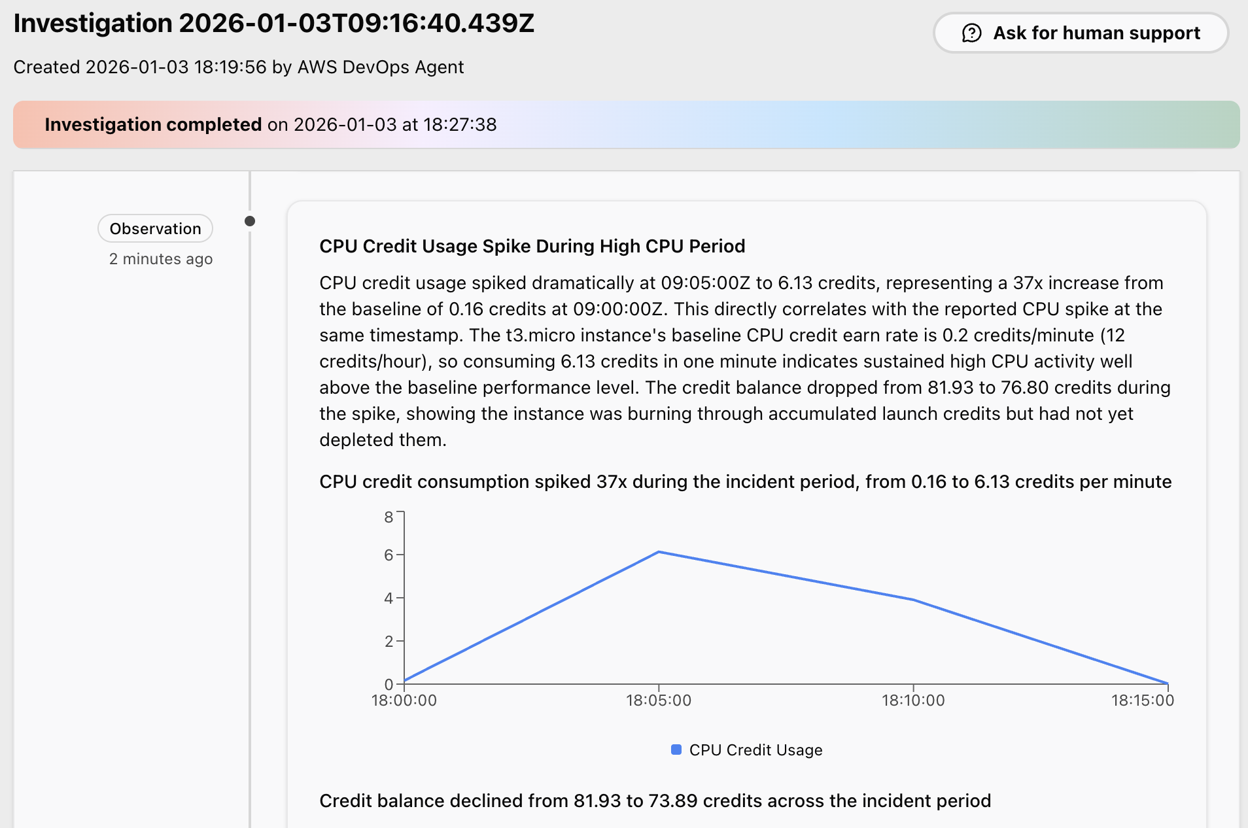This screenshot has height=828, width=1248.
Task: Click the Ask for human support button
Action: (1081, 33)
